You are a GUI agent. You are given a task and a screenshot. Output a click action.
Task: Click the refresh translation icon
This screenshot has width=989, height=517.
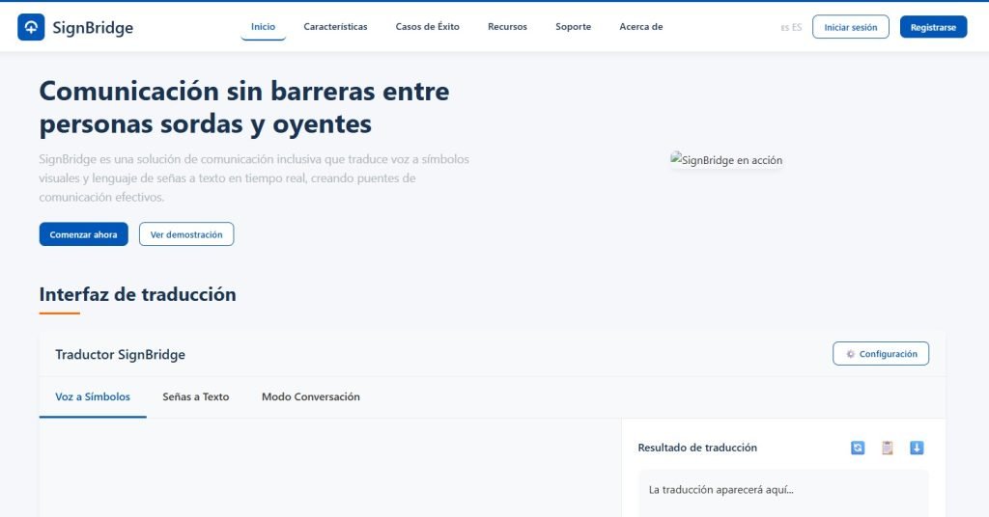pos(858,448)
